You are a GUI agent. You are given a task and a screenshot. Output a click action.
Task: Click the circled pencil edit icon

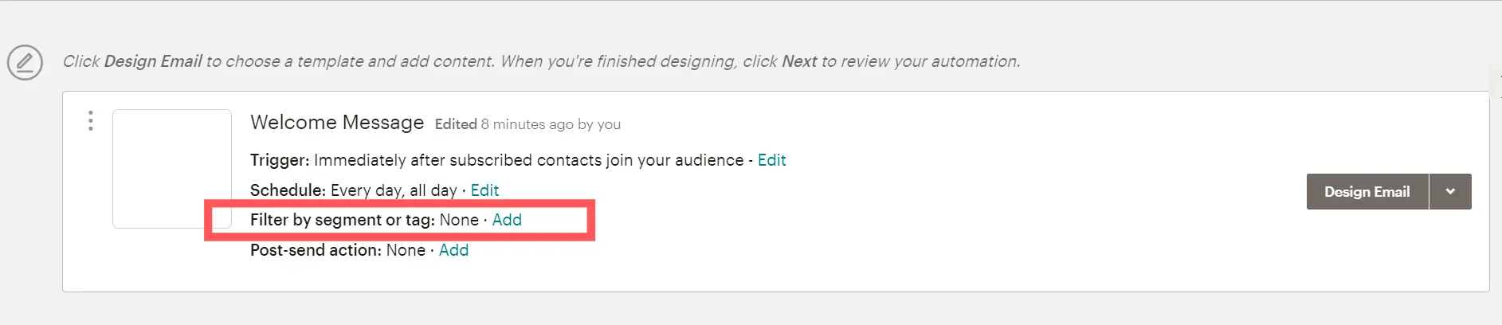25,62
